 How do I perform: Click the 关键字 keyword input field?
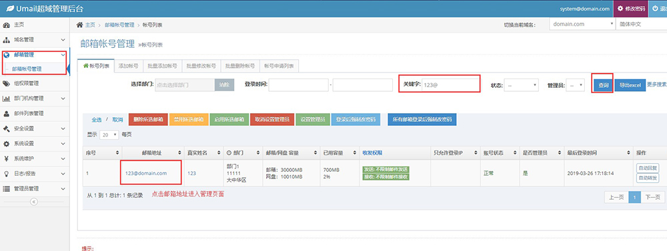pos(450,85)
